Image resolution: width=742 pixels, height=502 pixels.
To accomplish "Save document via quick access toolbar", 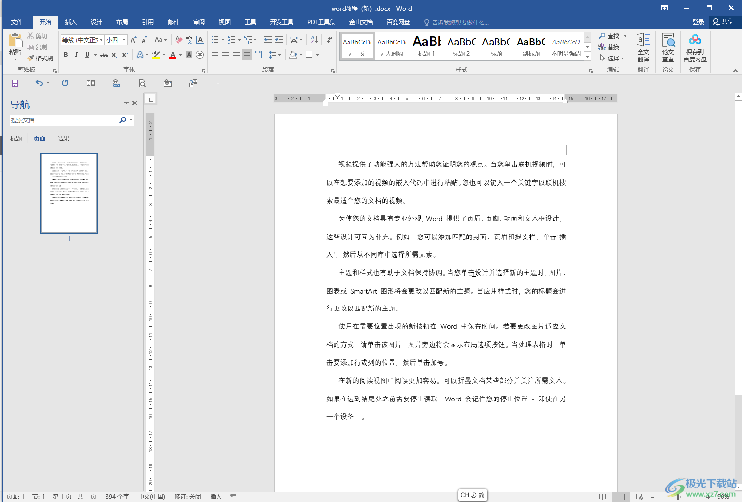I will click(15, 83).
